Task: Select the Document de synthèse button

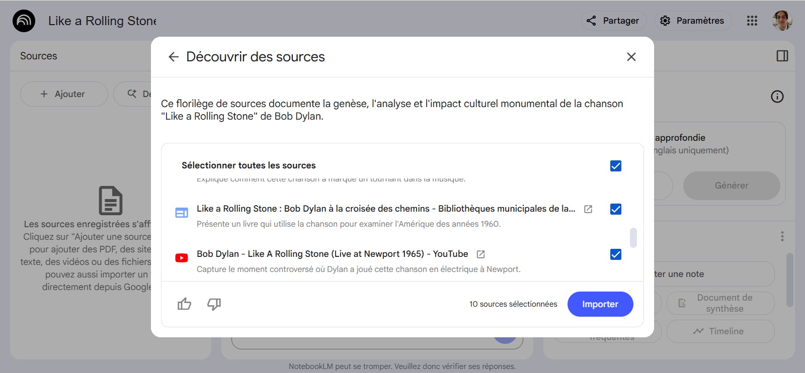Action: (720, 303)
